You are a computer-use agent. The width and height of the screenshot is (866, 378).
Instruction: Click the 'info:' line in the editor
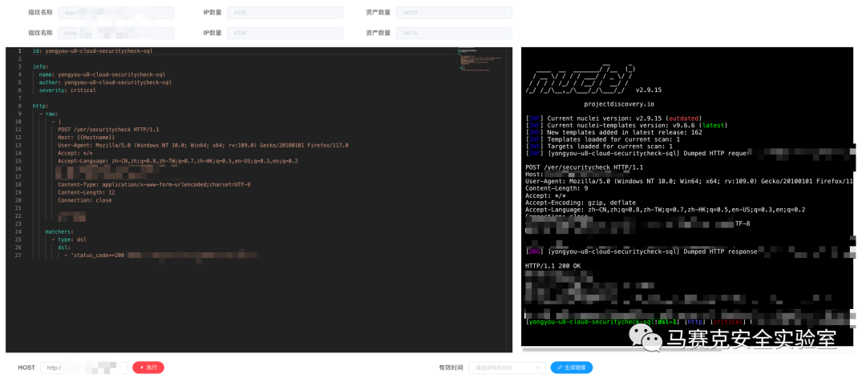(x=40, y=66)
